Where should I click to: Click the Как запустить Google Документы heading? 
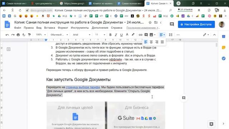click(x=78, y=80)
